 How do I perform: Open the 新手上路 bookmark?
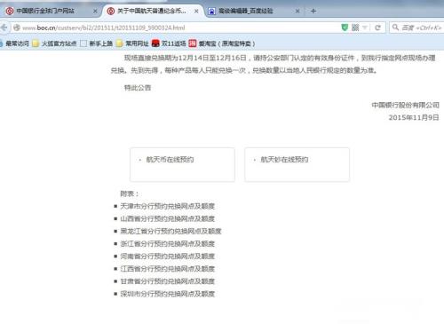[x=97, y=43]
